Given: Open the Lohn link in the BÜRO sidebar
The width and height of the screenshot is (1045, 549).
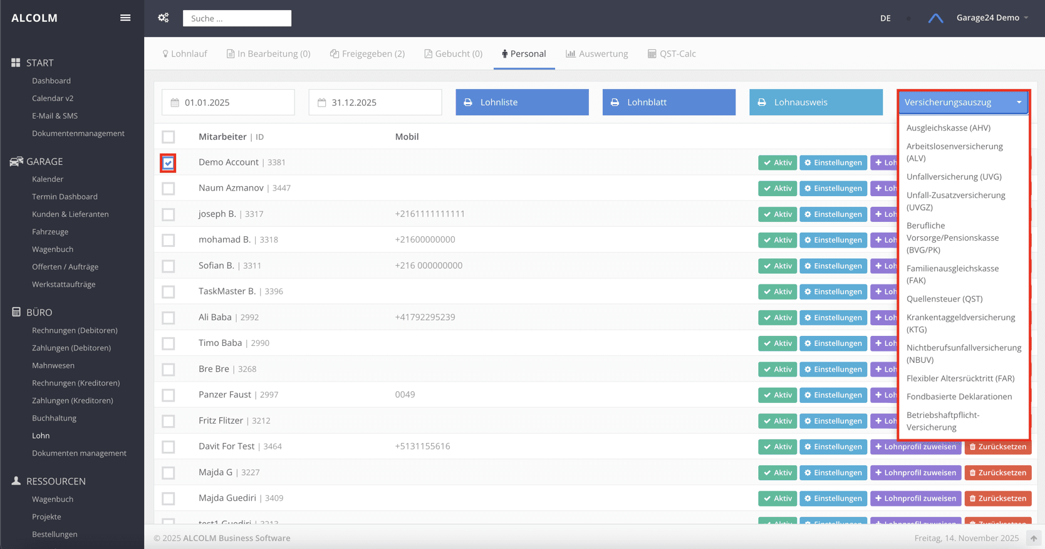Looking at the screenshot, I should 41,436.
